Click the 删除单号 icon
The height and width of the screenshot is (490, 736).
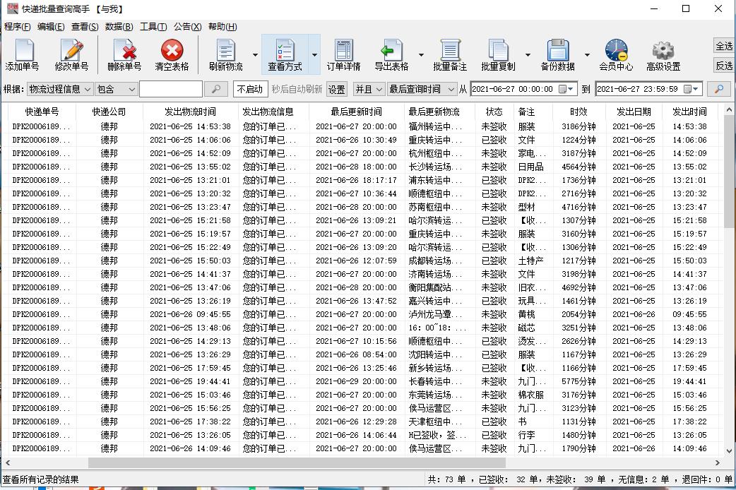point(124,54)
